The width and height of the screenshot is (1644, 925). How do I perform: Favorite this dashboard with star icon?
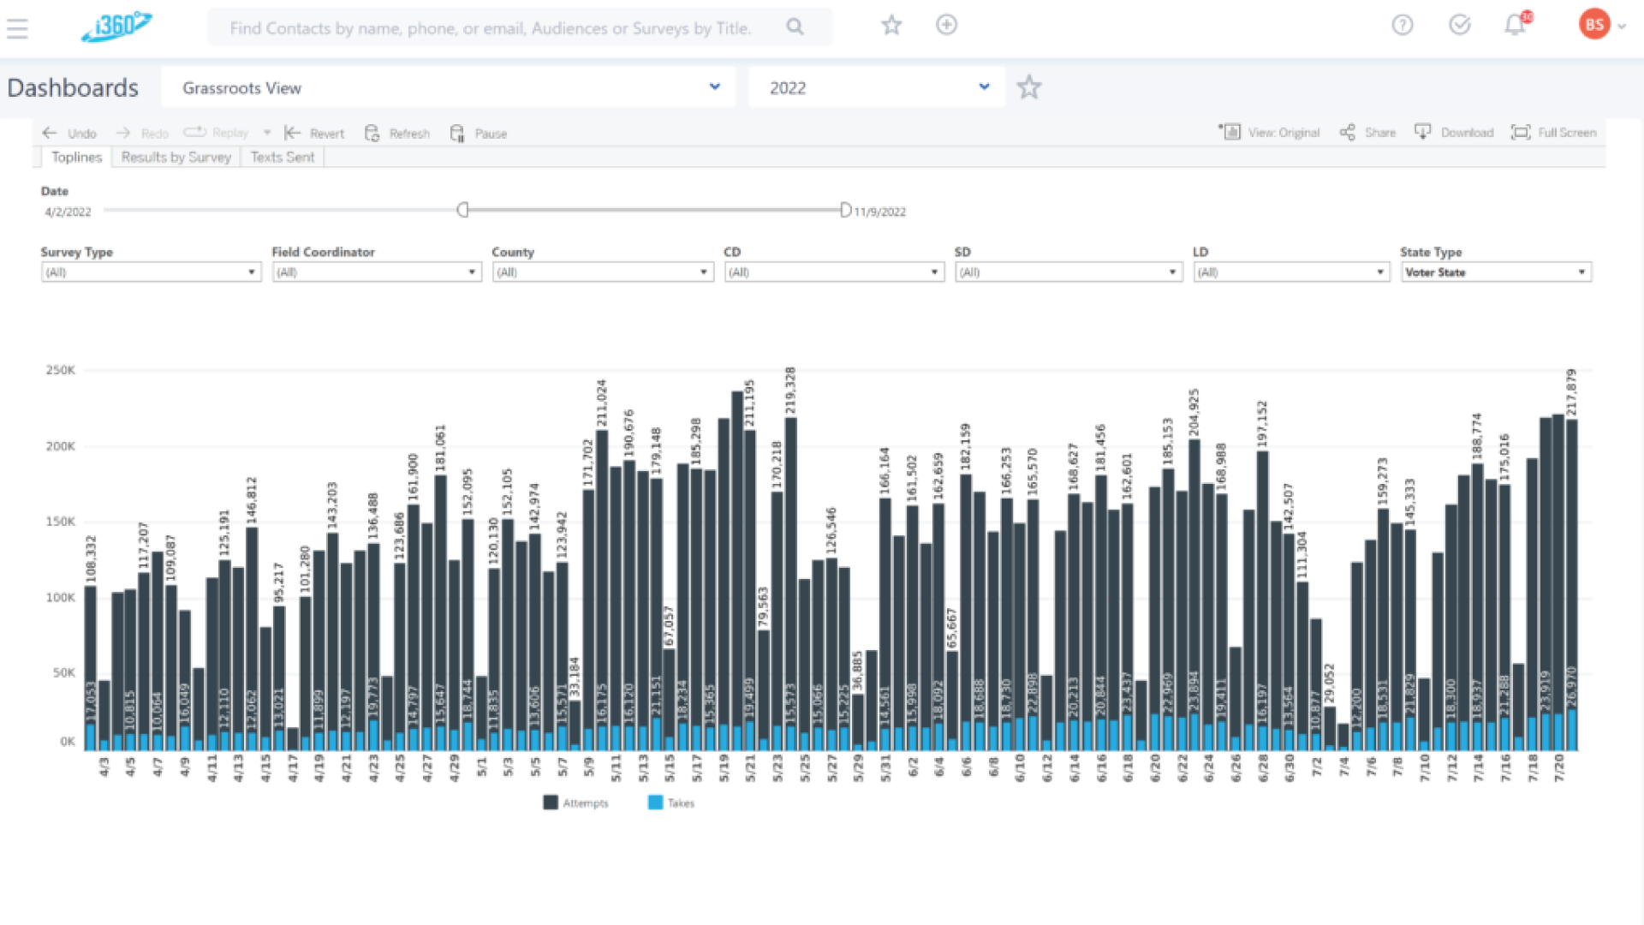point(1028,87)
